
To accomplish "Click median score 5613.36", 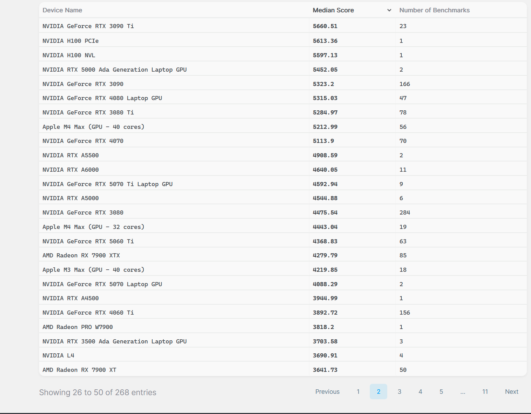I will click(x=325, y=41).
